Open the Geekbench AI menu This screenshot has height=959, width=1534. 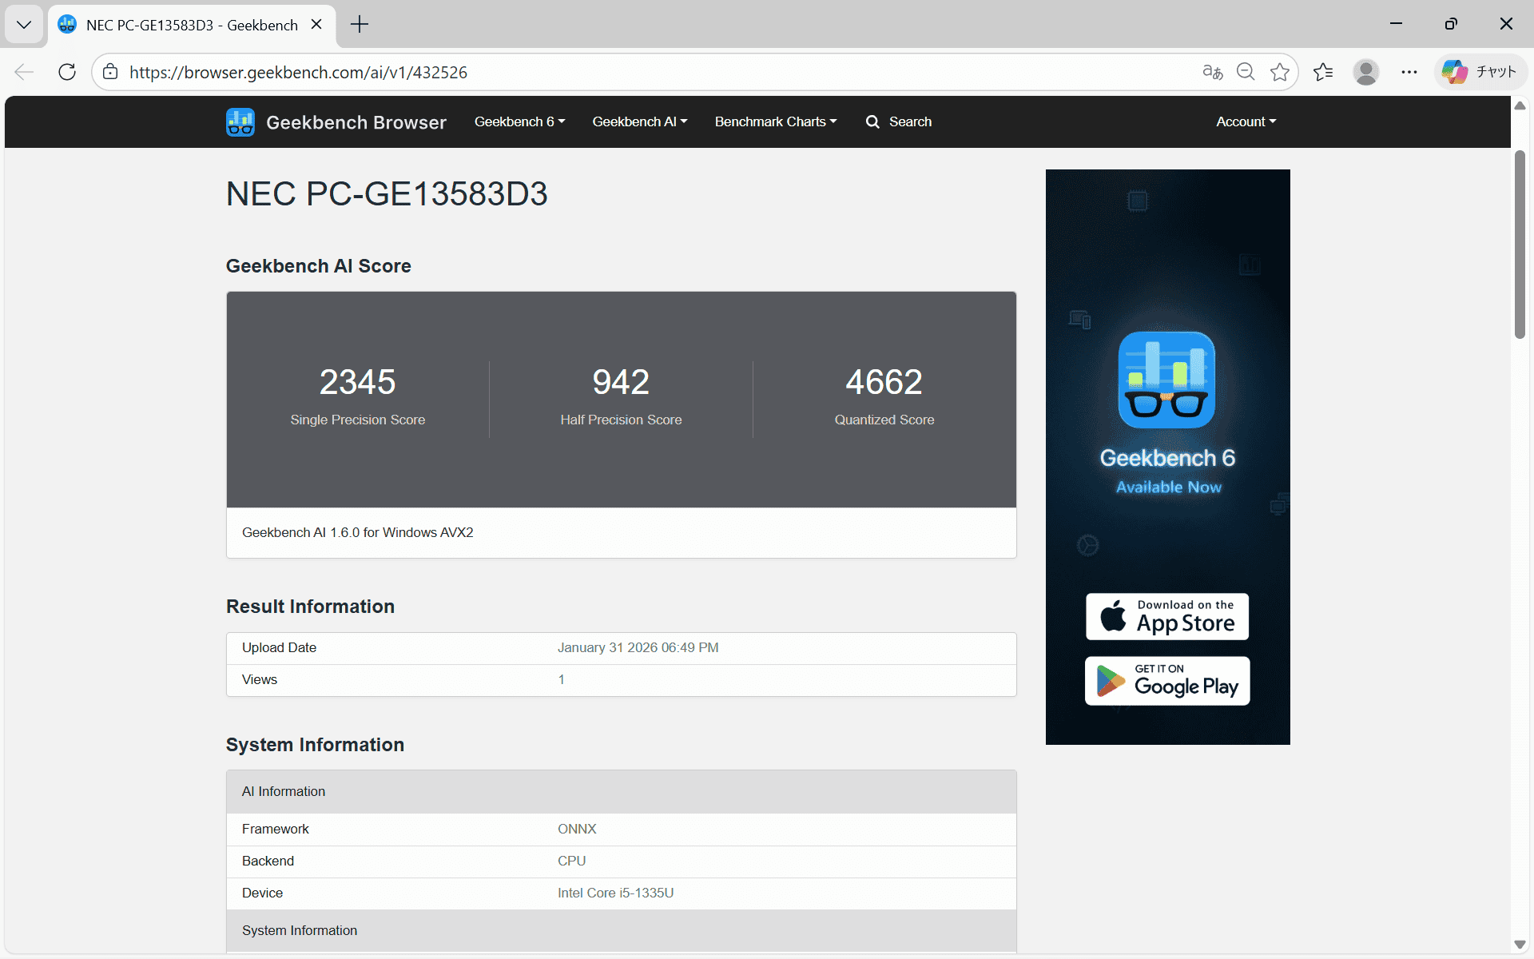click(x=638, y=121)
